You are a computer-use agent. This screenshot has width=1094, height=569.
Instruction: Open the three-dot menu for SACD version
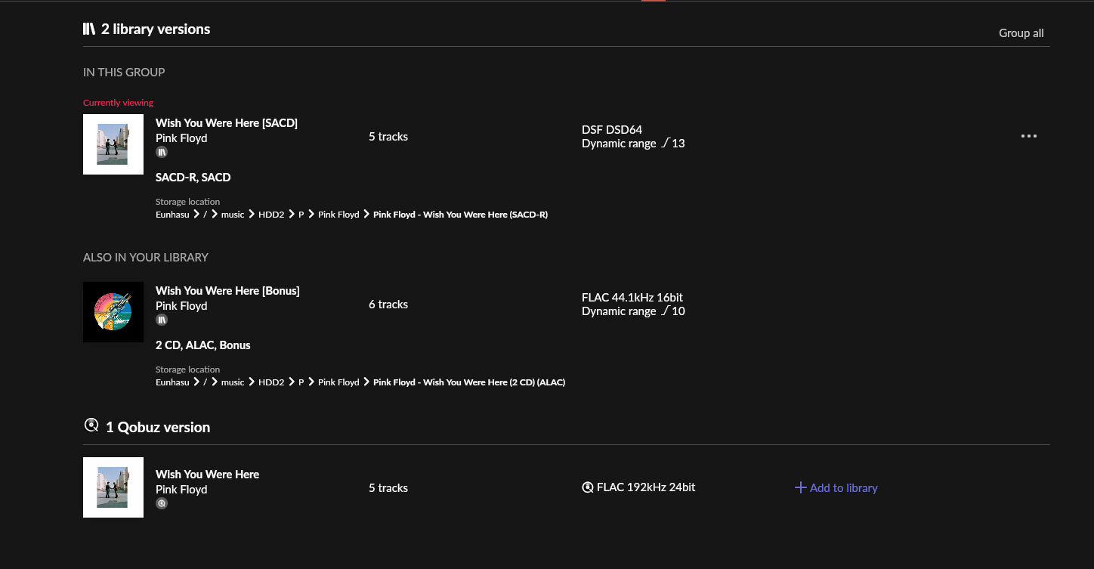tap(1028, 137)
